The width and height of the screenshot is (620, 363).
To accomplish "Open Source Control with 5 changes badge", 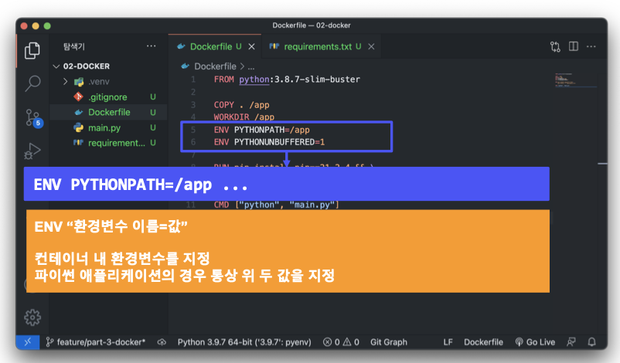I will click(33, 118).
